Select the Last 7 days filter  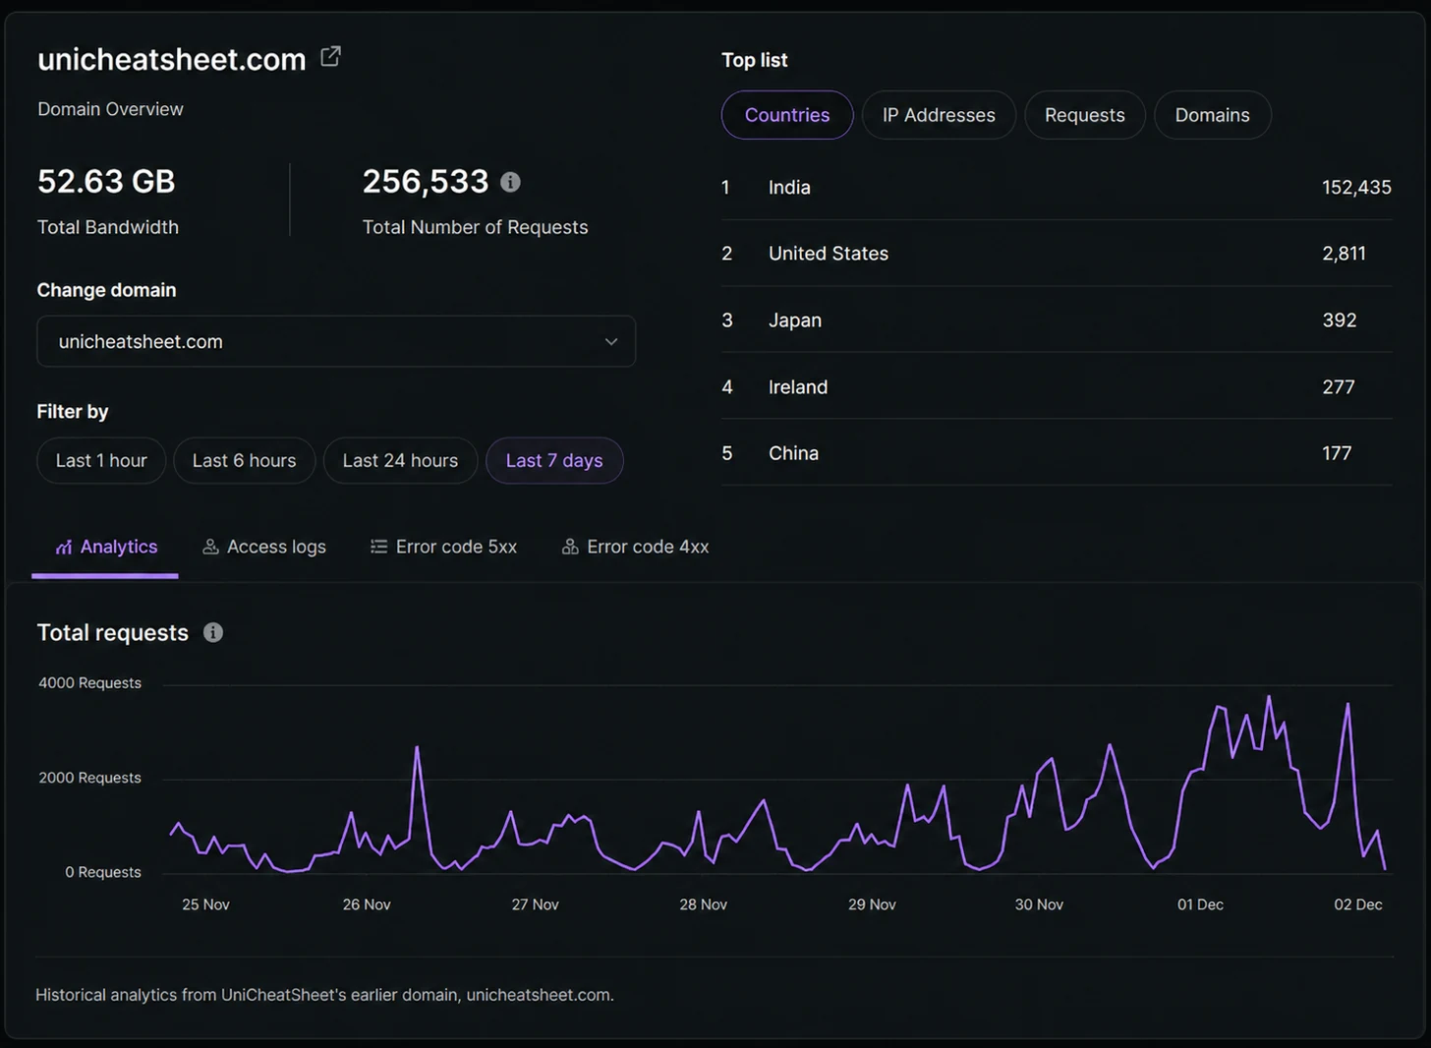pyautogui.click(x=554, y=460)
